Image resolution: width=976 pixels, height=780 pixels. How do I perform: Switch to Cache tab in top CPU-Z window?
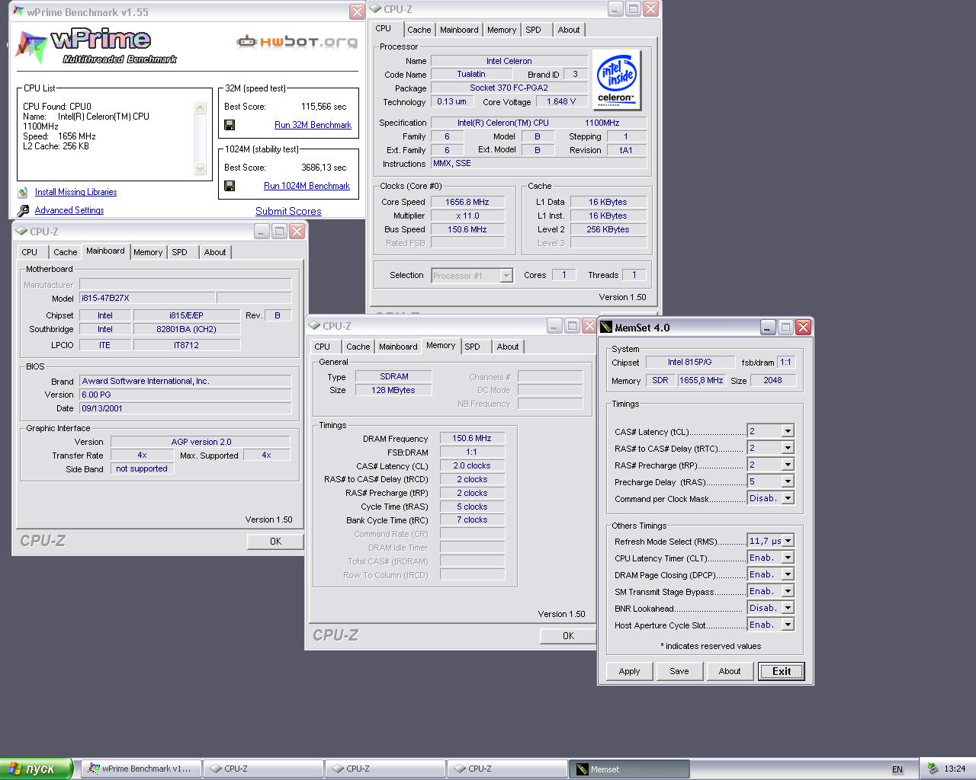click(x=419, y=30)
